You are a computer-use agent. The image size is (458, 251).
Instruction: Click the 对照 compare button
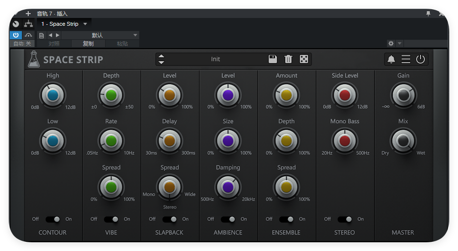[54, 43]
